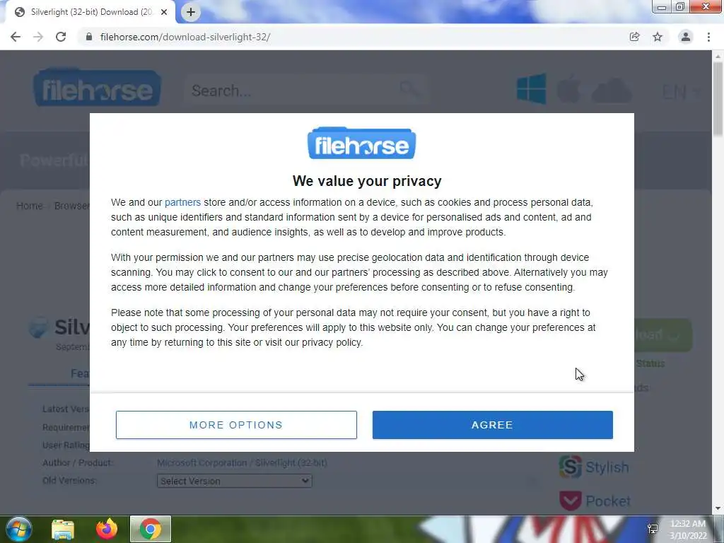This screenshot has width=724, height=543.
Task: Click the MORE OPTIONS button
Action: pos(236,425)
